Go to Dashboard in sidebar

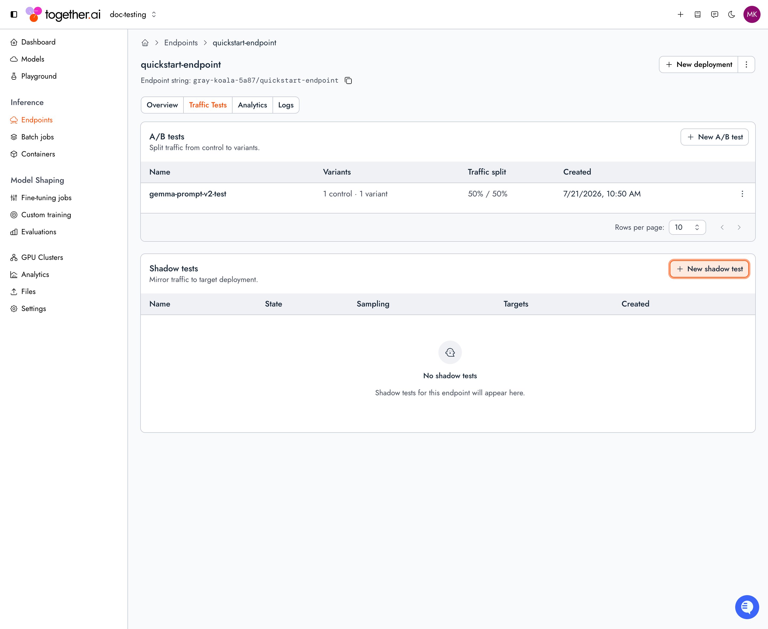click(33, 42)
